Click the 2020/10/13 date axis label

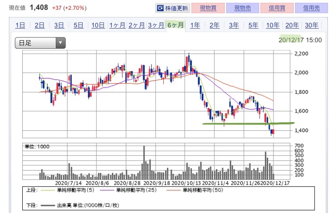click(186, 183)
